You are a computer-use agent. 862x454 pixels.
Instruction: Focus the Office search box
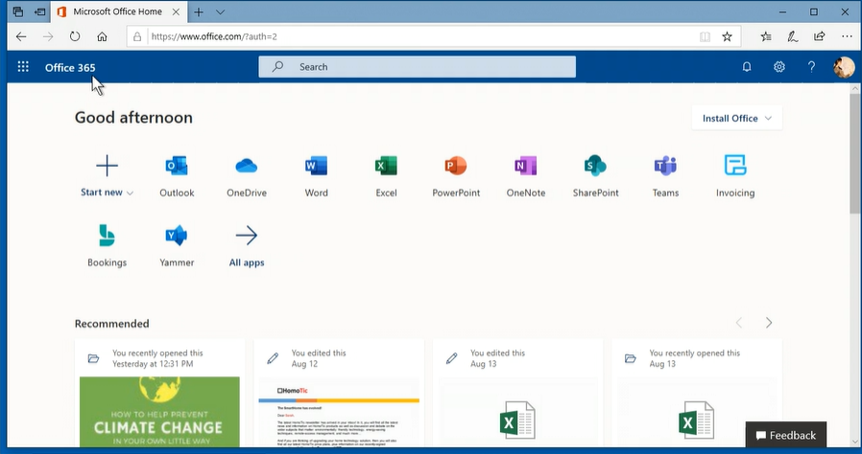click(x=417, y=67)
